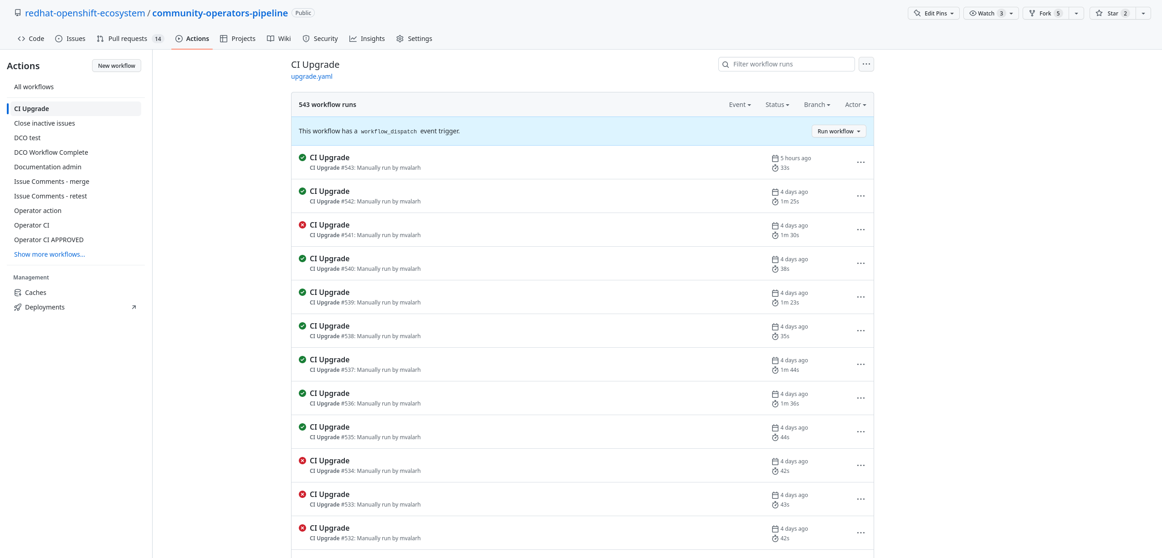Click the pin icon in Edit Pins
Image resolution: width=1162 pixels, height=558 pixels.
[x=917, y=13]
